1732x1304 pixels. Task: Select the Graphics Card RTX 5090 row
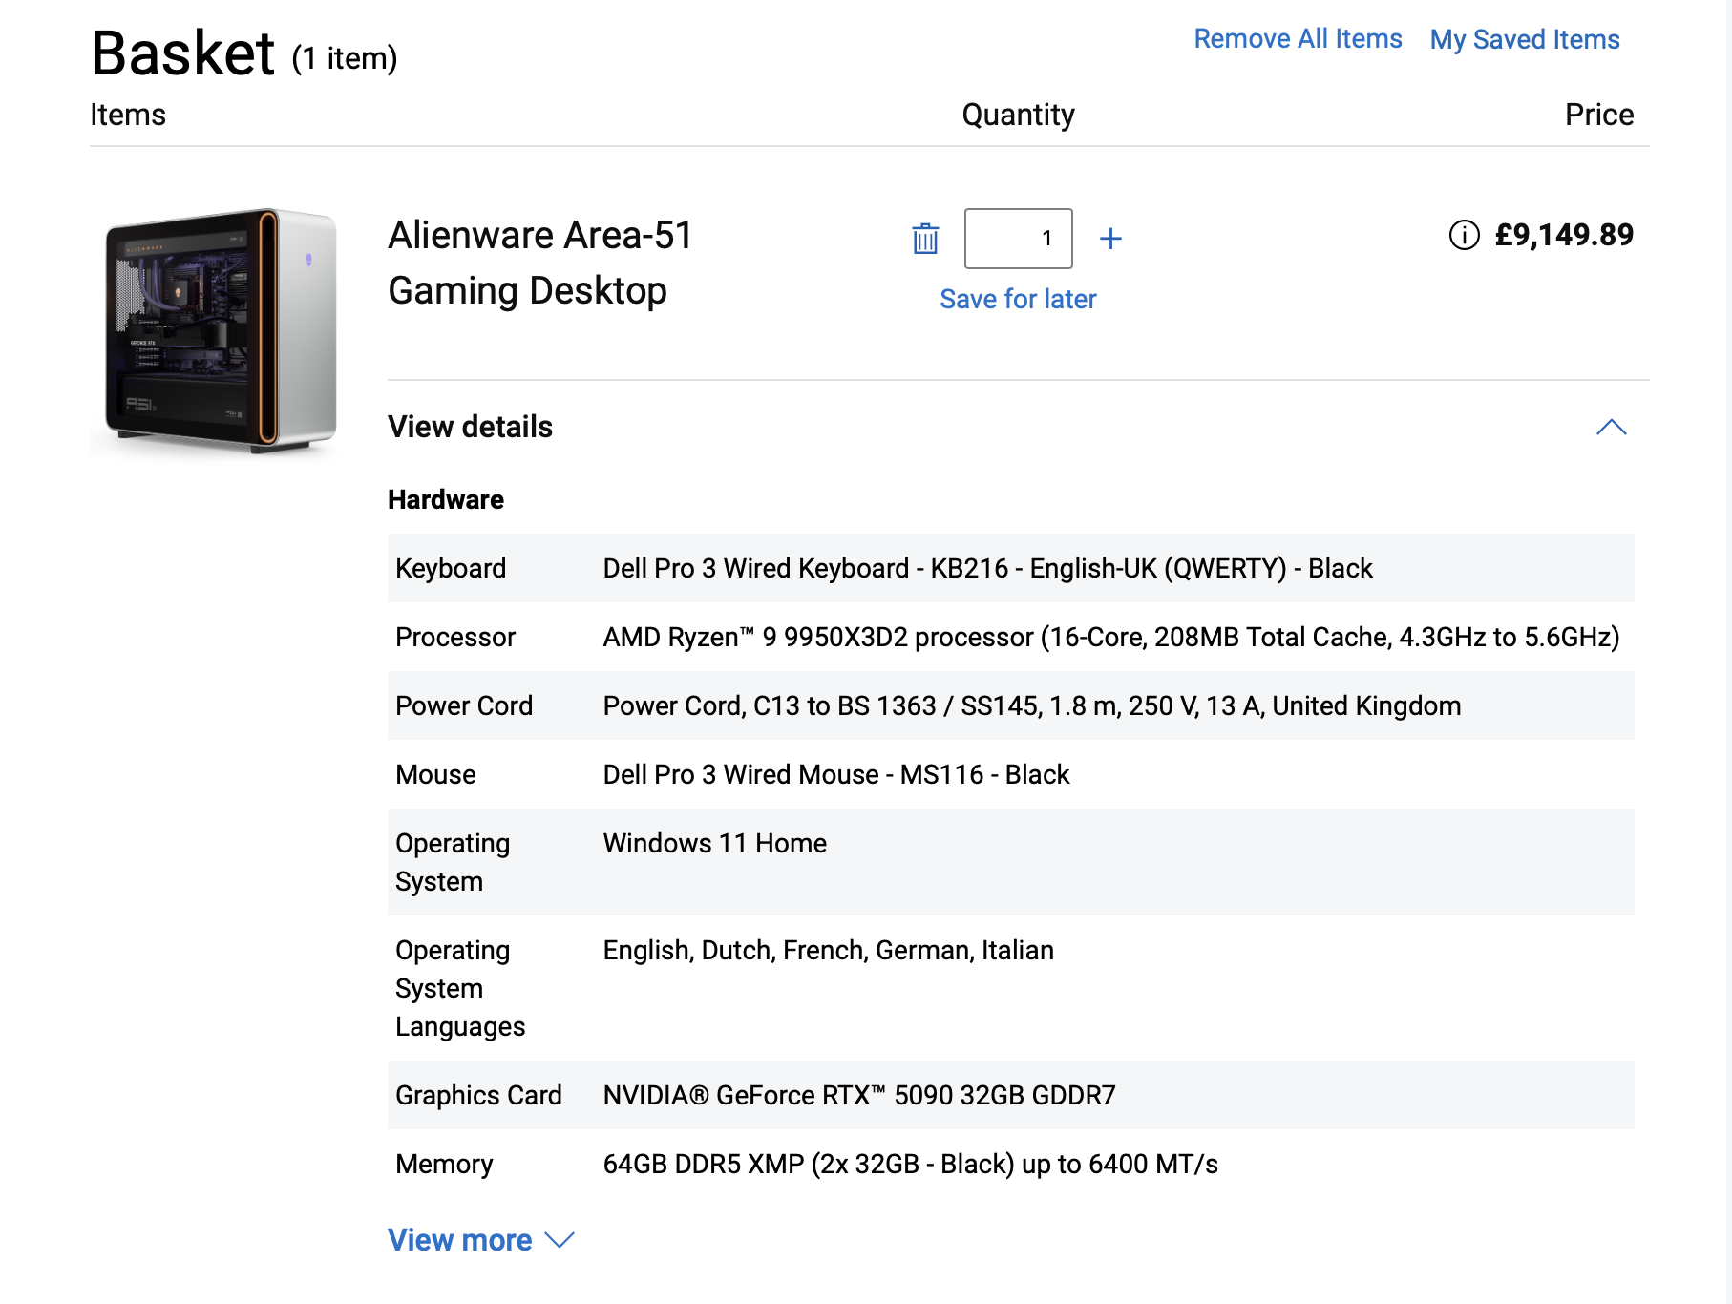pyautogui.click(x=1010, y=1095)
